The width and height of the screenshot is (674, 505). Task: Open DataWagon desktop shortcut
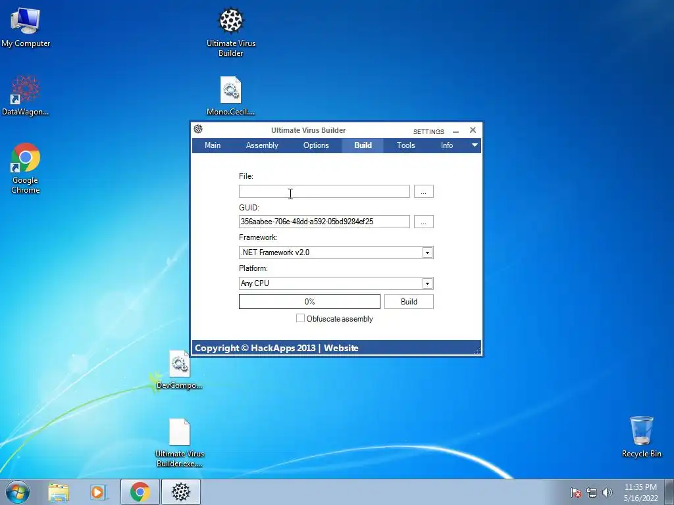pyautogui.click(x=26, y=95)
